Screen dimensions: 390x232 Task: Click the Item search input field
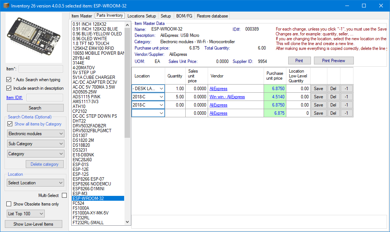coord(41,69)
